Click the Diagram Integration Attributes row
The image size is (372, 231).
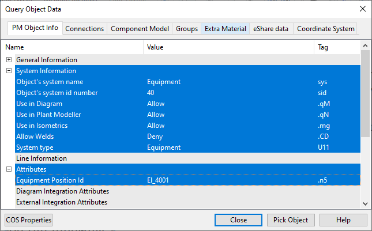(x=62, y=191)
